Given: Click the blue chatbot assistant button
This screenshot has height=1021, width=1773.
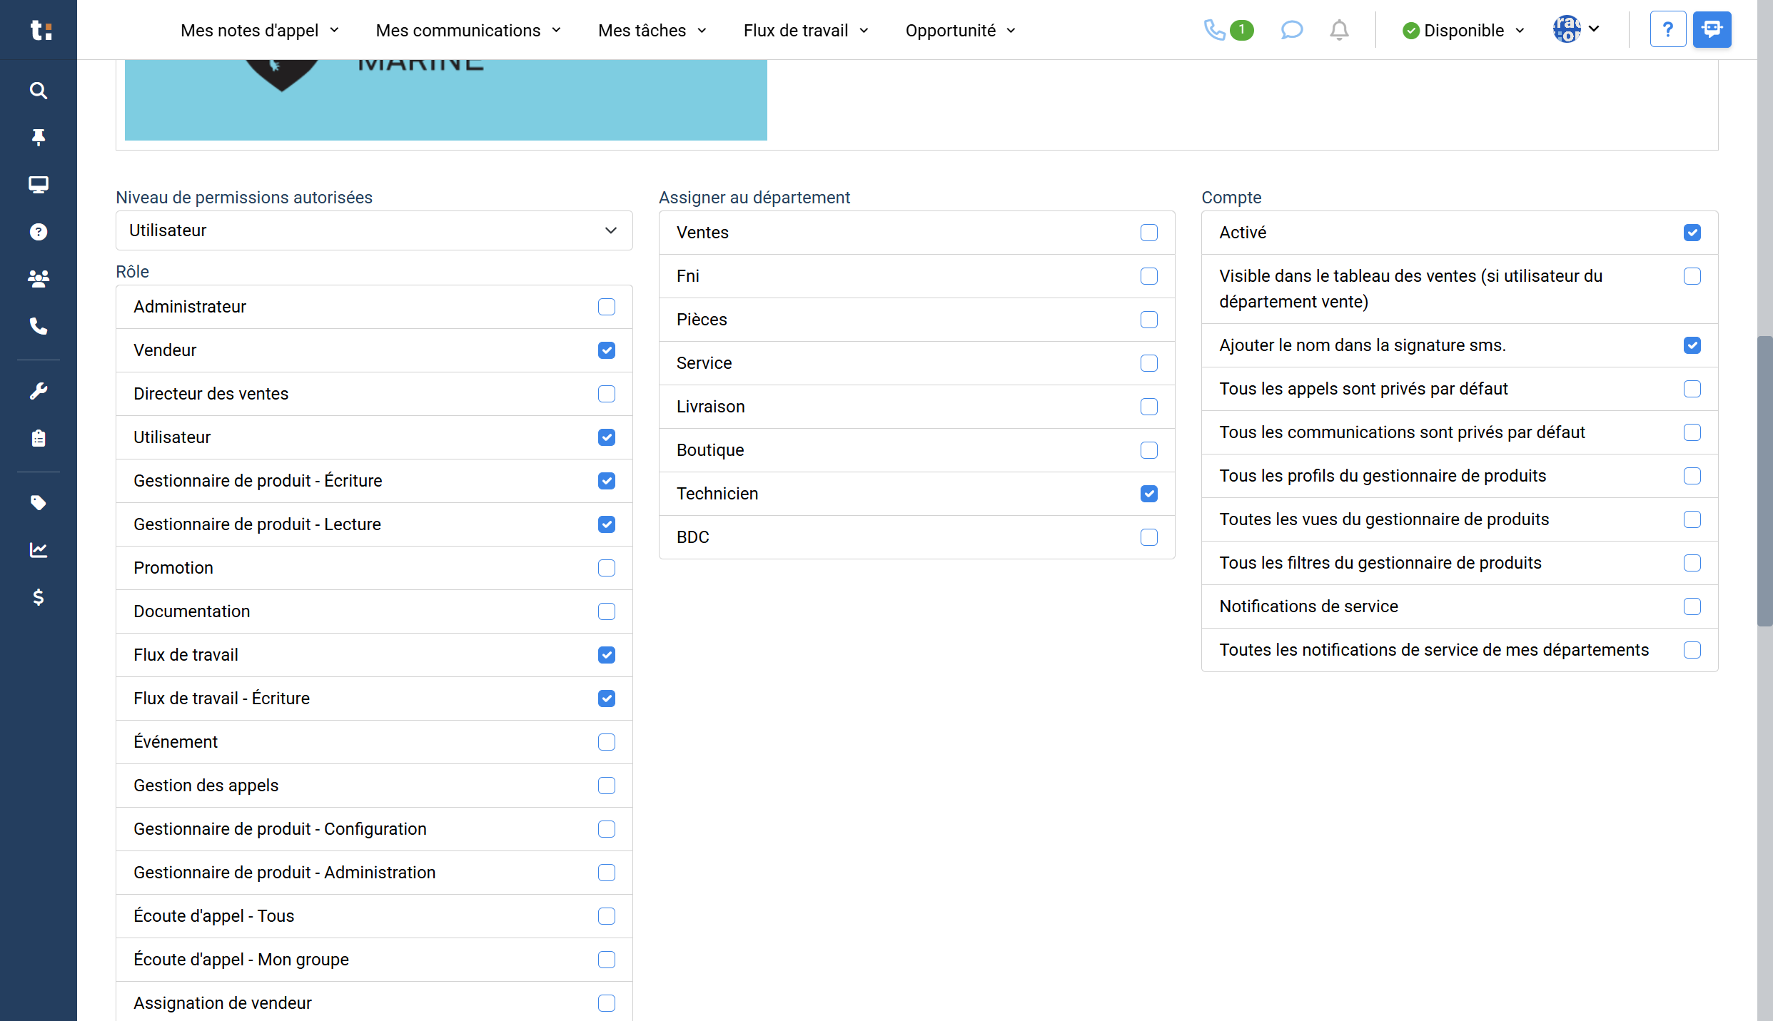Looking at the screenshot, I should 1712,30.
